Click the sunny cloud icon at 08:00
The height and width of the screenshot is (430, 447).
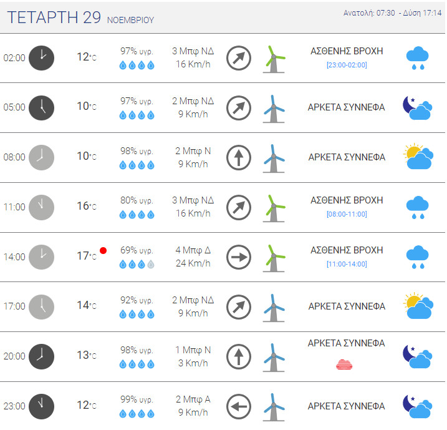[x=418, y=157]
